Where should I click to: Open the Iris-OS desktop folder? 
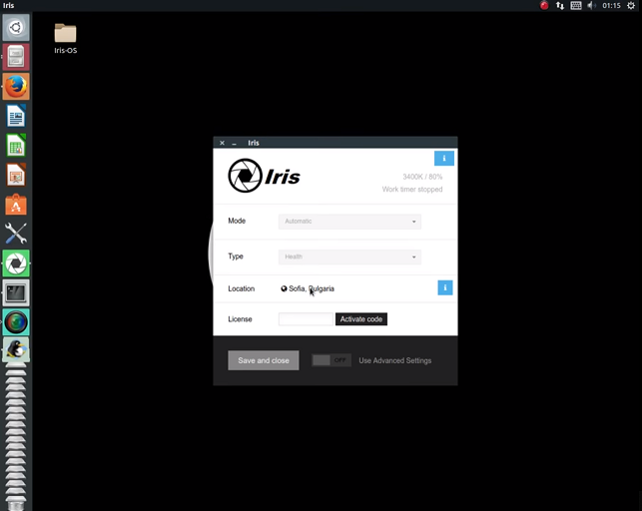point(66,39)
